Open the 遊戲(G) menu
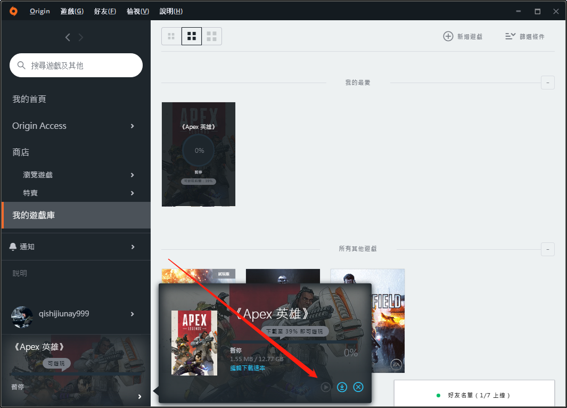The image size is (567, 408). pyautogui.click(x=72, y=11)
